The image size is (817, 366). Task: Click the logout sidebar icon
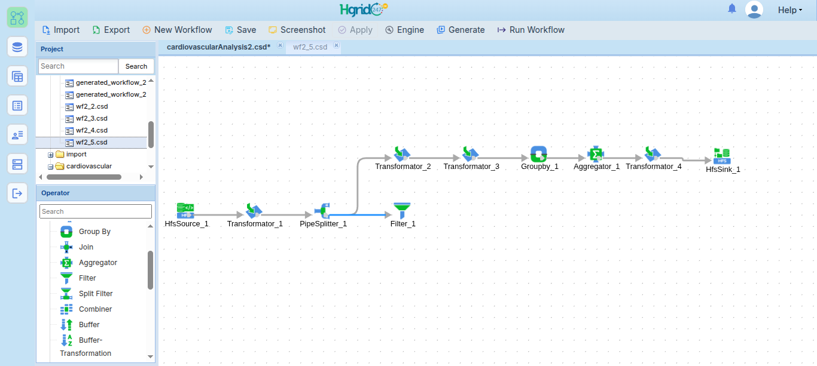click(x=17, y=193)
